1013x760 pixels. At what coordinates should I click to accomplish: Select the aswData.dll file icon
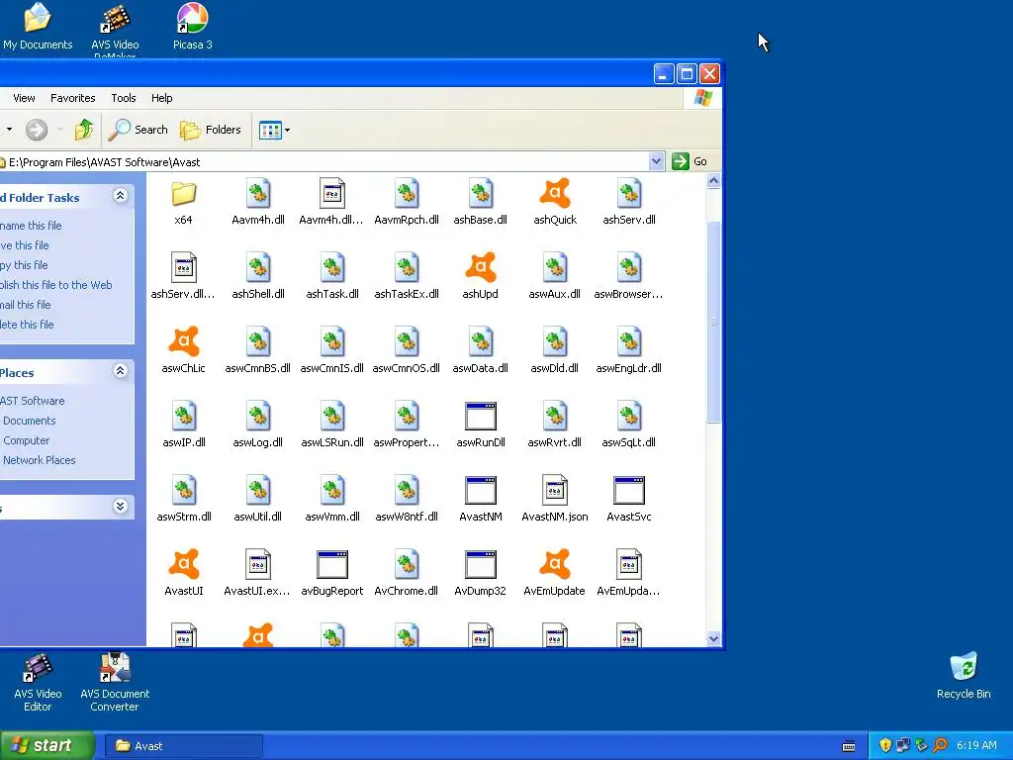click(481, 341)
